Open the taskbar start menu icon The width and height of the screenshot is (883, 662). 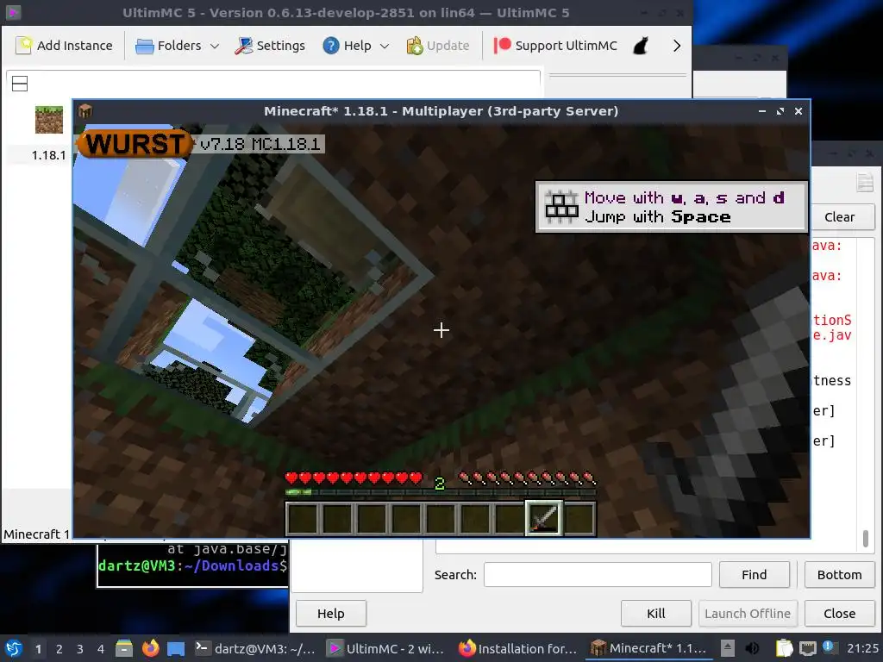[x=14, y=648]
